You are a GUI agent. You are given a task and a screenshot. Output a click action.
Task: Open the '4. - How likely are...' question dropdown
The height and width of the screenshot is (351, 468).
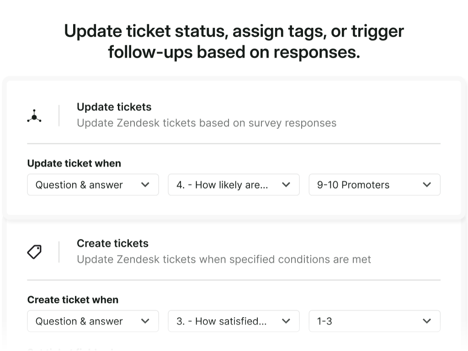234,185
